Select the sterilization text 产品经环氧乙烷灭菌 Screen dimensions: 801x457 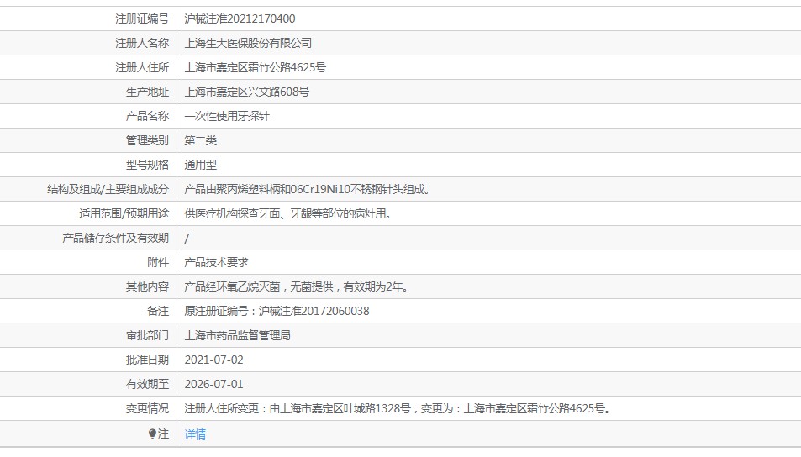298,287
